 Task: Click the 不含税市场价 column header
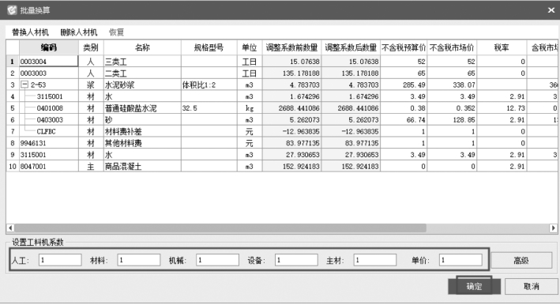[452, 47]
